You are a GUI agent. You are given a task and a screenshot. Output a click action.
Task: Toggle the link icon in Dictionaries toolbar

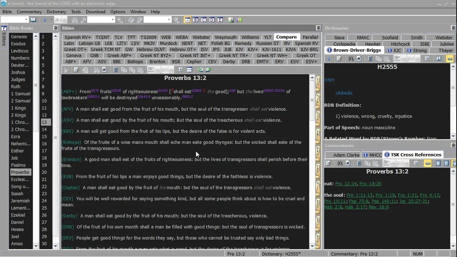(x=450, y=59)
